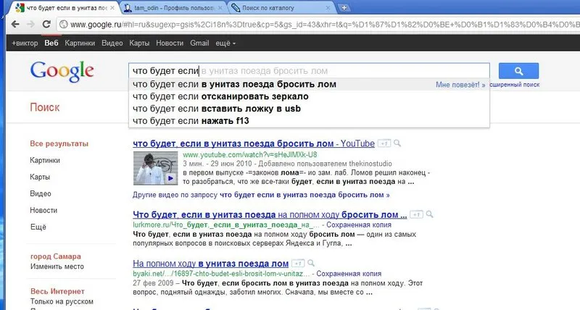Open a new tab with the plus button
Screen dimensions: 580x310
click(344, 8)
